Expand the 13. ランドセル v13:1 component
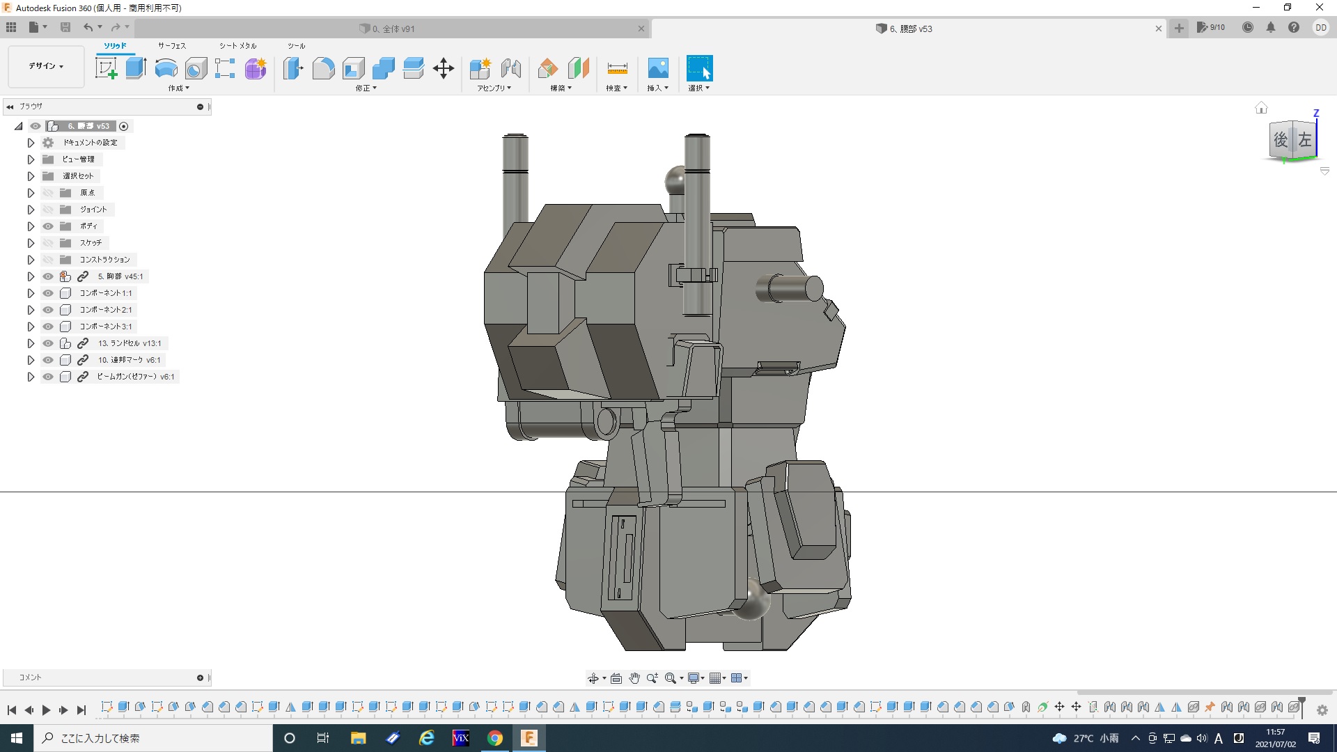Screen dimensions: 1337x752 31,343
